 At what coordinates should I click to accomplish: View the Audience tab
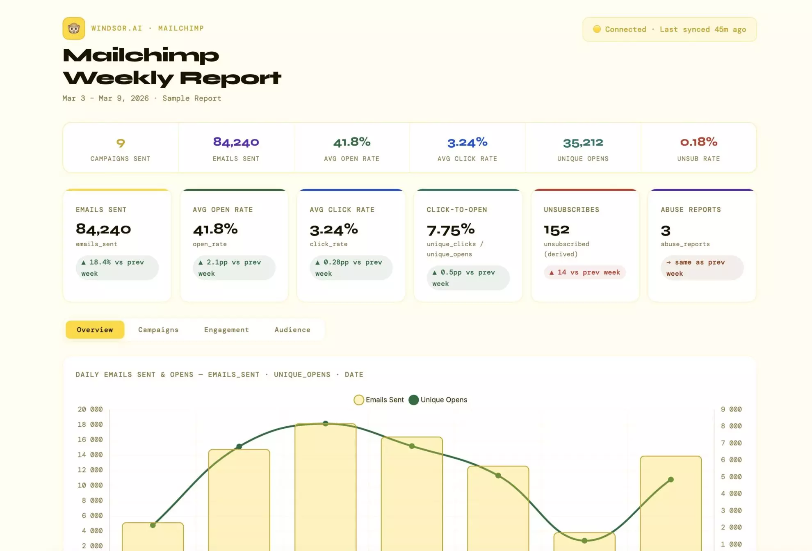[292, 329]
